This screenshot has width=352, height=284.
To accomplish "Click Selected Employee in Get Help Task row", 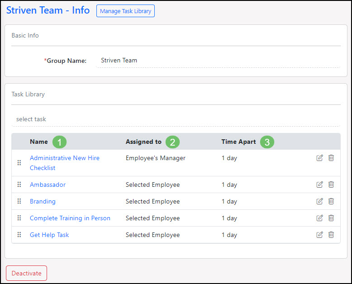I will coord(152,235).
